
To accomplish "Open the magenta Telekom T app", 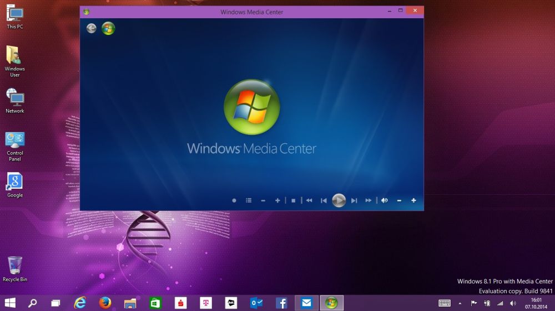I will 206,303.
